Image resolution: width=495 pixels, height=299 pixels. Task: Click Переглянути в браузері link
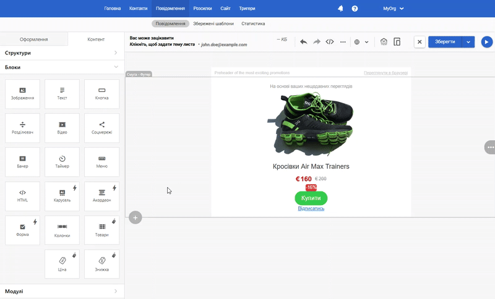point(385,73)
